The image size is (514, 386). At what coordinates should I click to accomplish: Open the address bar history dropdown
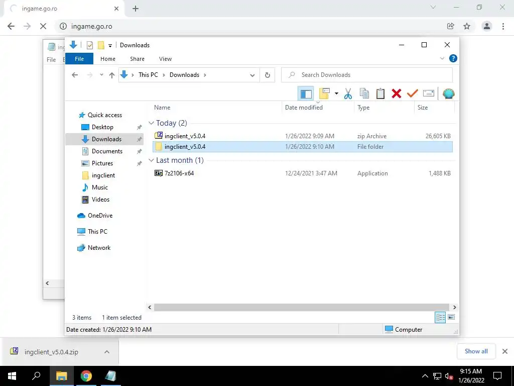252,75
